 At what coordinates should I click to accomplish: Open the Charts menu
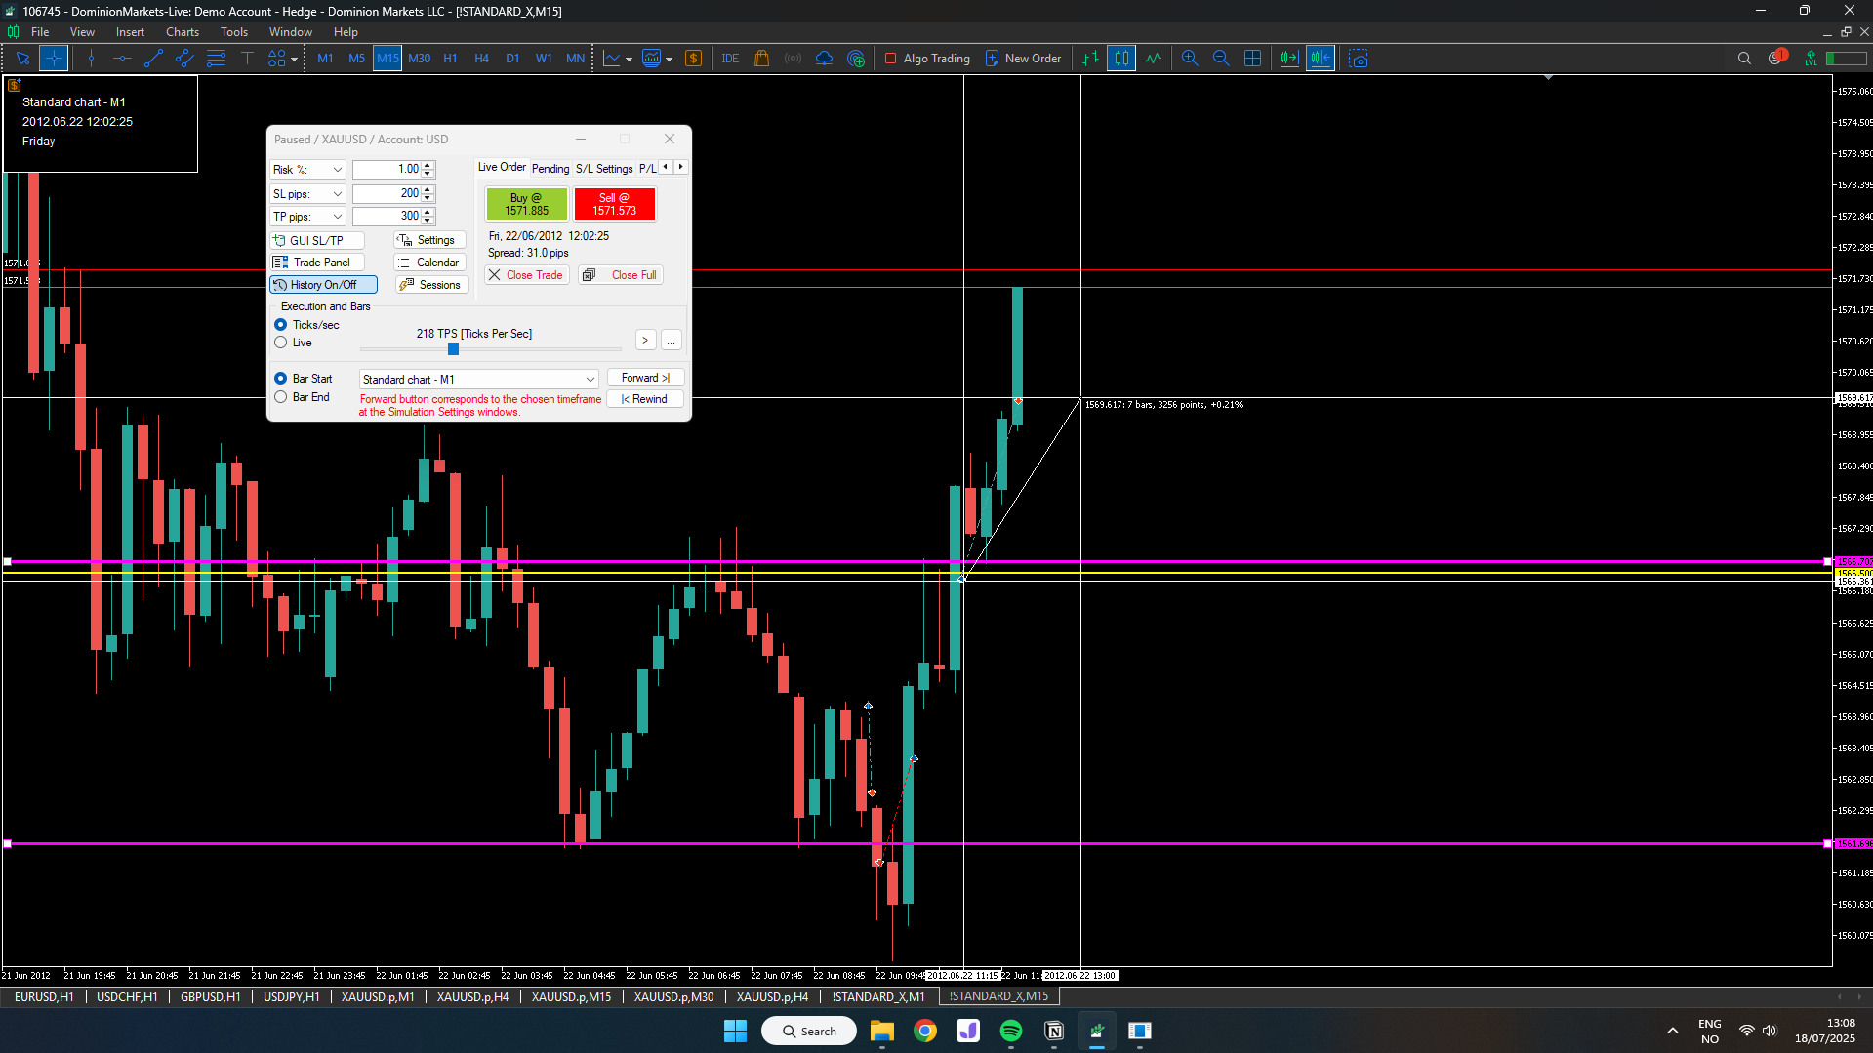182,32
